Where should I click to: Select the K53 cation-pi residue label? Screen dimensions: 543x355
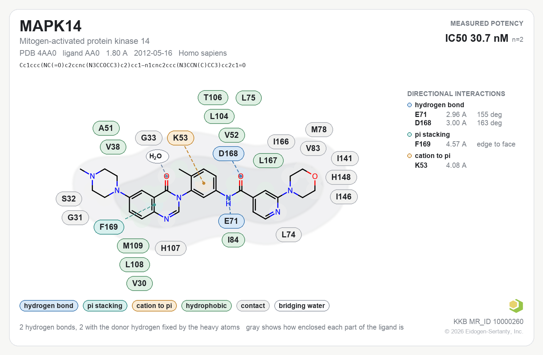pos(181,138)
